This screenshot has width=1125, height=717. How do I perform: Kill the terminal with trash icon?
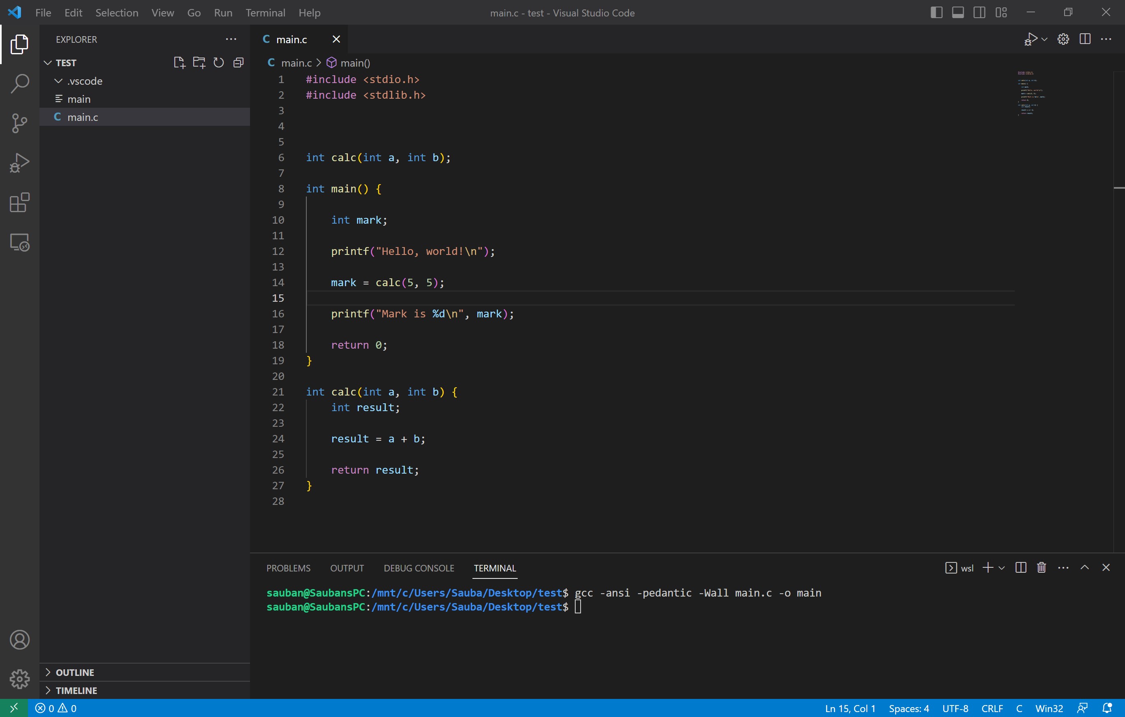(1042, 567)
